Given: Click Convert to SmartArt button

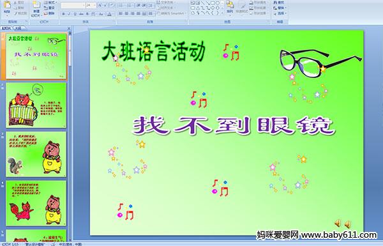Looking at the screenshot, I should pyautogui.click(x=172, y=13).
